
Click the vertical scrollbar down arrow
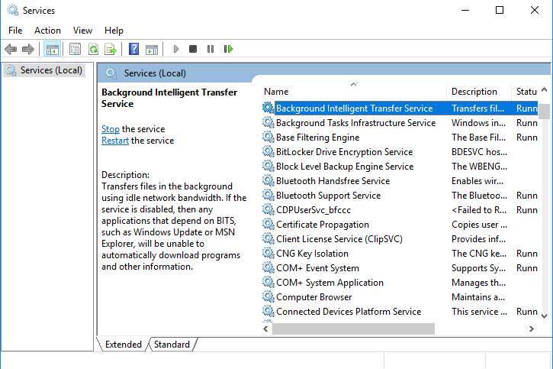[544, 314]
